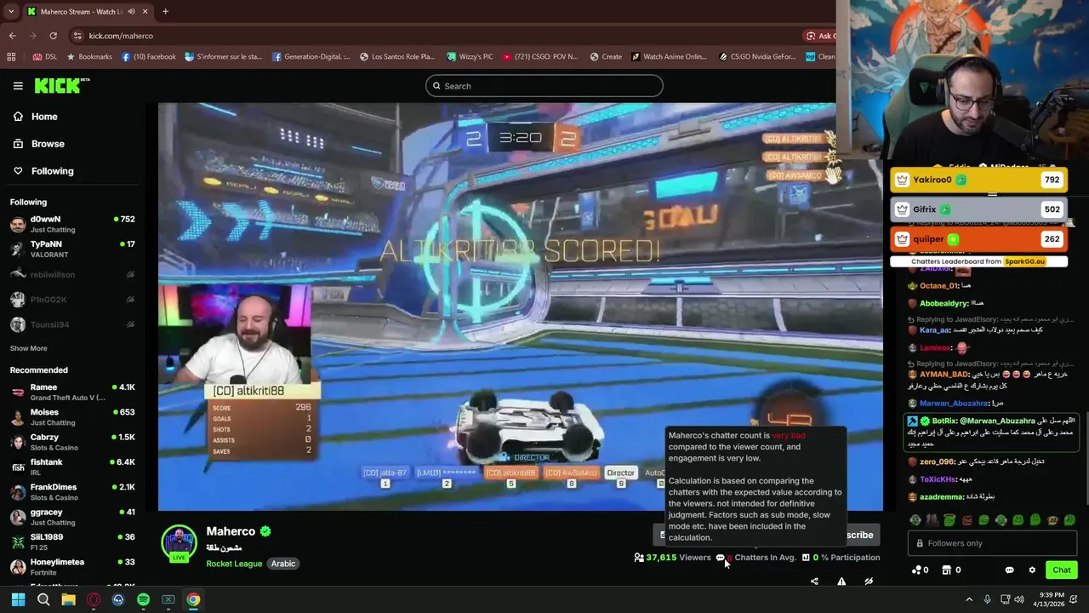This screenshot has height=613, width=1089.
Task: Open recommended channel Ramee
Action: tap(72, 392)
